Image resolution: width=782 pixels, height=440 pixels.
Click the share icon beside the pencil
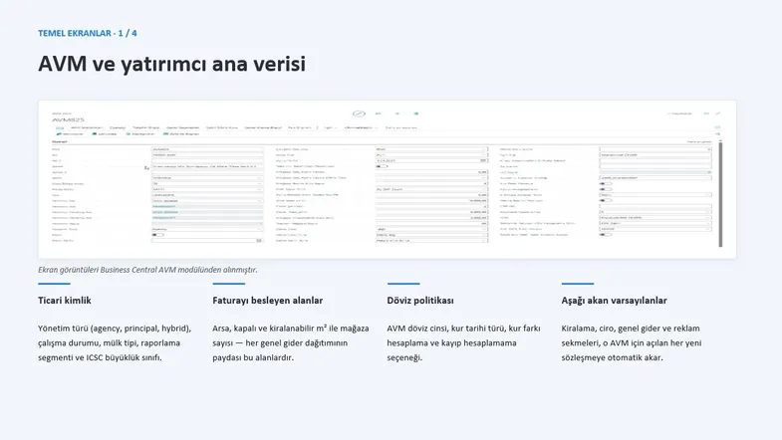click(x=378, y=113)
